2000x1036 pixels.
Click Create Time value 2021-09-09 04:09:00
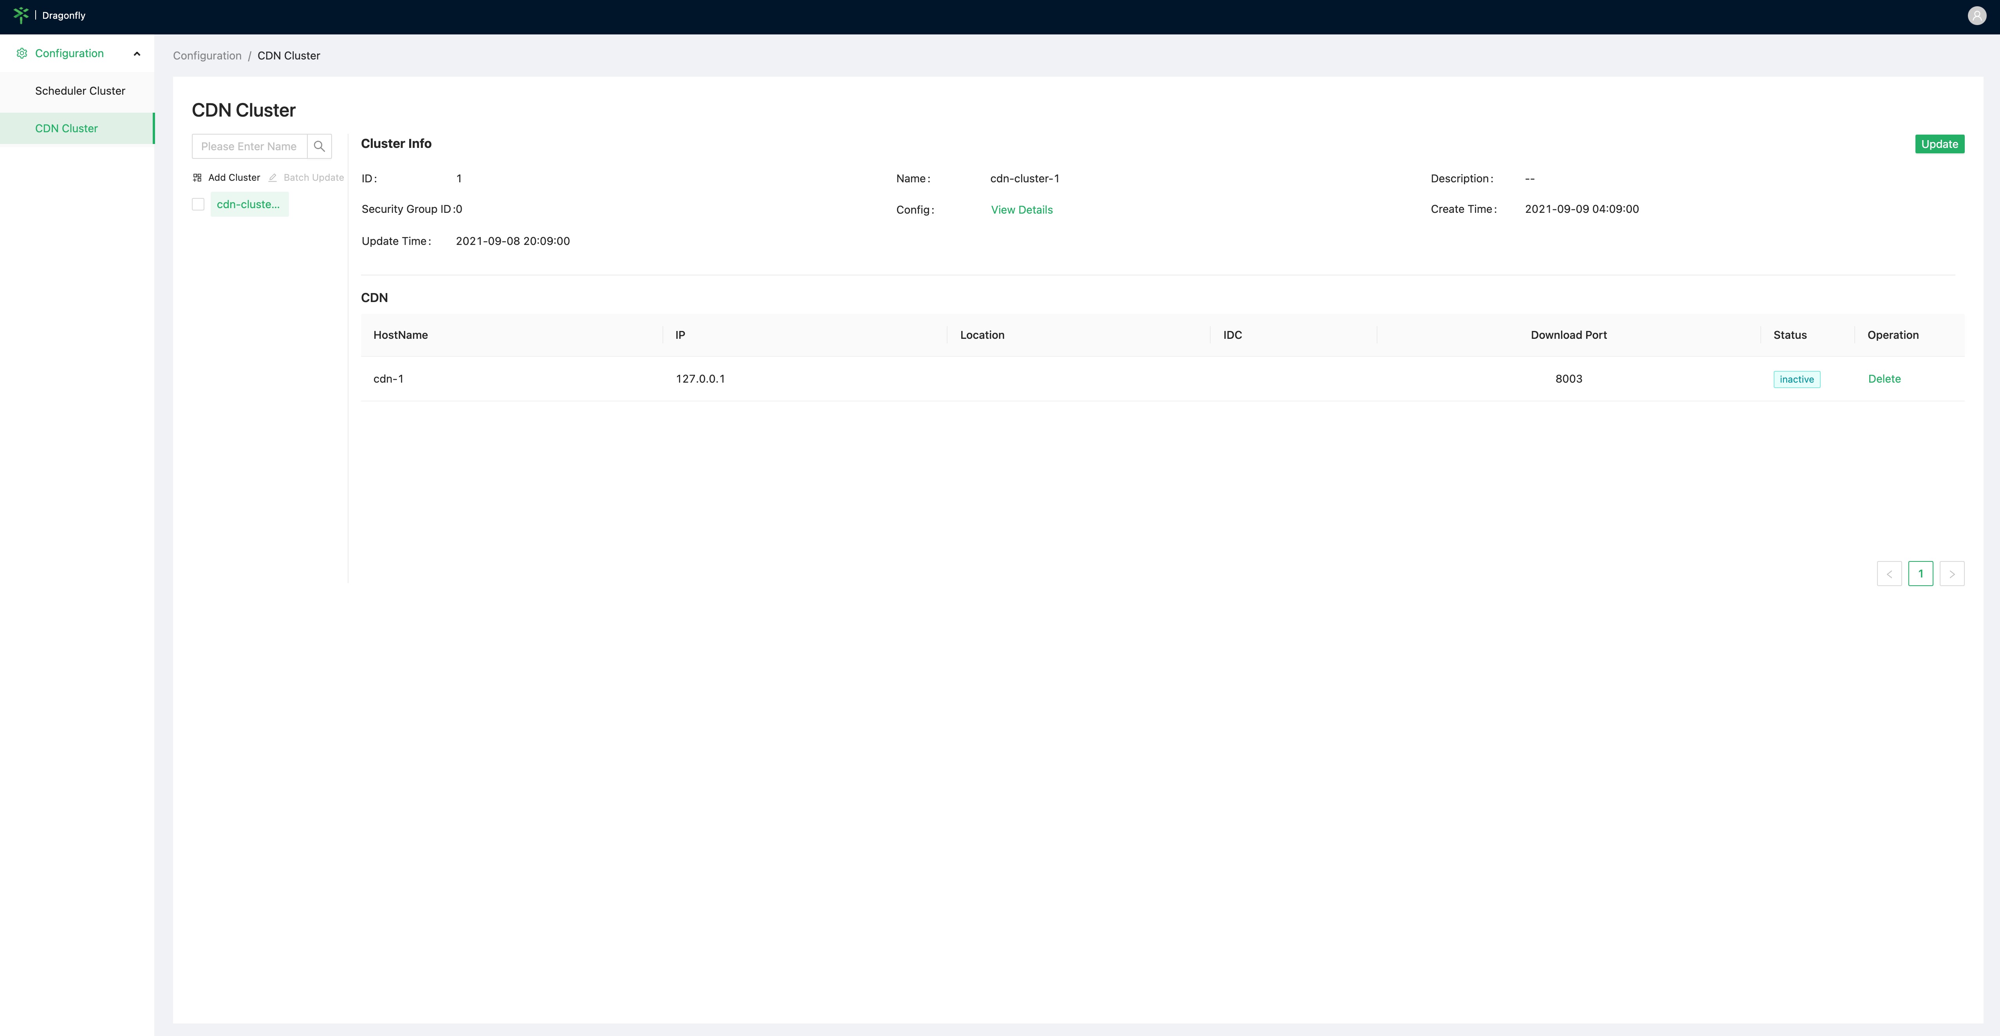(x=1581, y=210)
